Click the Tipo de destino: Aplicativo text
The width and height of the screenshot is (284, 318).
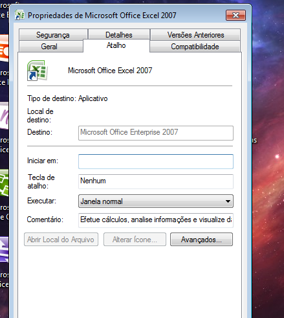pos(67,98)
